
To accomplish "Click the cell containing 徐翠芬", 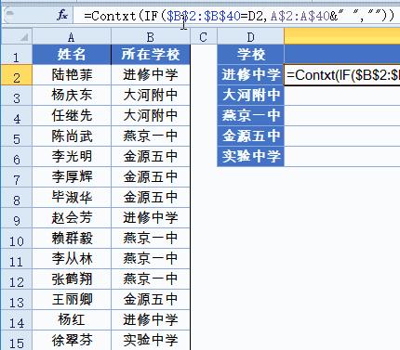I will tap(72, 340).
